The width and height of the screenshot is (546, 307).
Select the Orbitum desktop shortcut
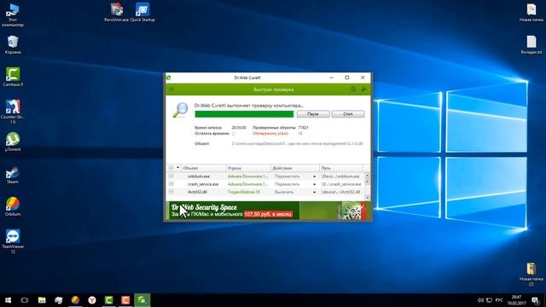[x=13, y=206]
